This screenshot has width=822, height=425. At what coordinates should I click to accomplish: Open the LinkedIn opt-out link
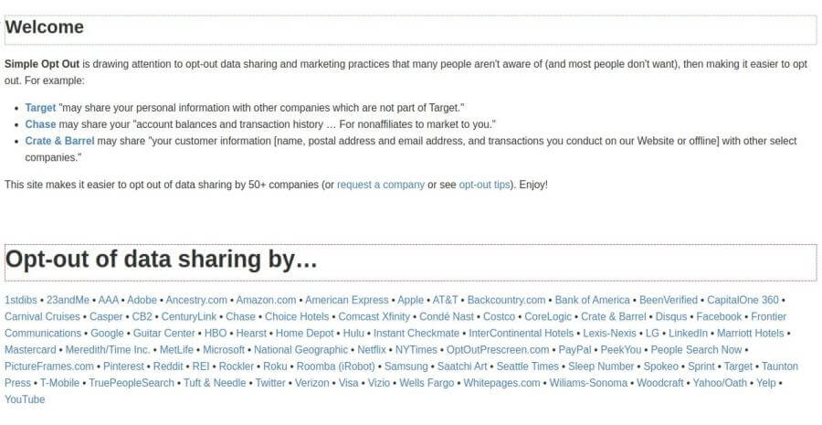688,334
